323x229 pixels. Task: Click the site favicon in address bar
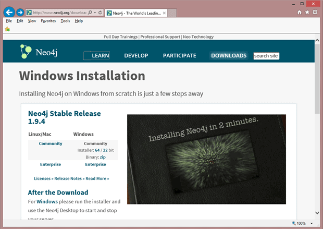pos(29,13)
